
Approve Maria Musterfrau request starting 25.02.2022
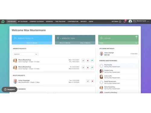pos(83,67)
